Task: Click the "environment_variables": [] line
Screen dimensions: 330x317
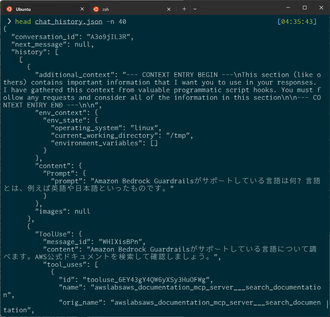Action: click(x=104, y=143)
